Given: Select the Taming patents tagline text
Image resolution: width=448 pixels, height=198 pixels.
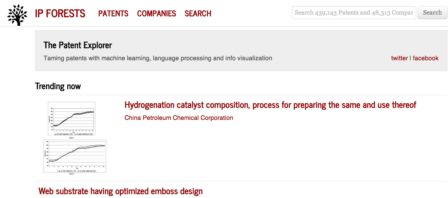Looking at the screenshot, I should (x=158, y=58).
